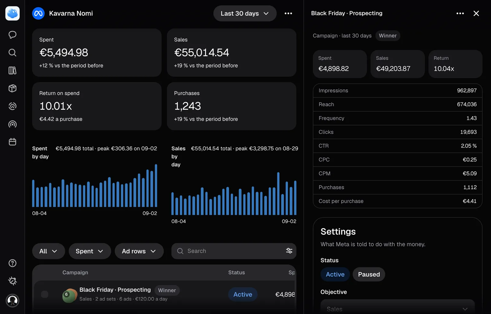Open the three-dot menu beside Last 30 days

[288, 13]
